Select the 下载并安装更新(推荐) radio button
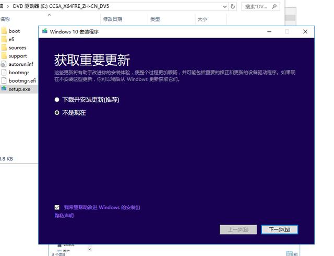 (57, 100)
